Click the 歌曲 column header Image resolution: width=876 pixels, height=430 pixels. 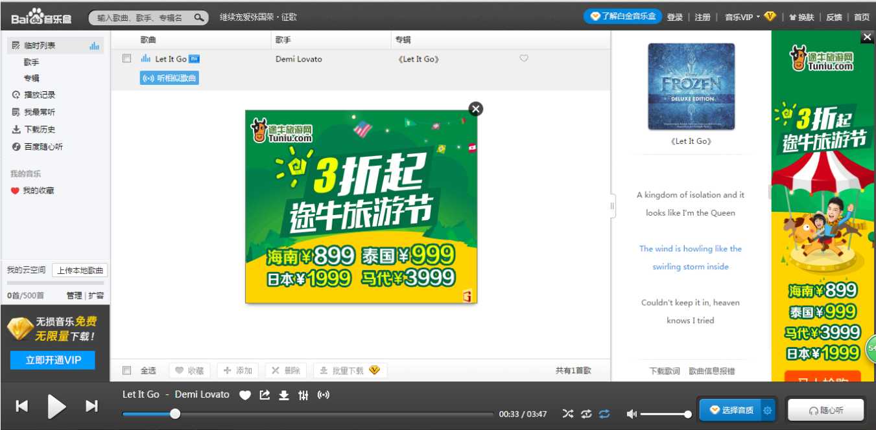(x=148, y=40)
